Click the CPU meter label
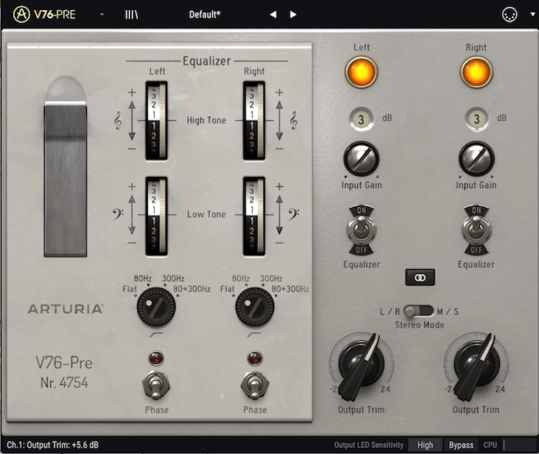Screen dimensions: 539x454 [x=490, y=445]
